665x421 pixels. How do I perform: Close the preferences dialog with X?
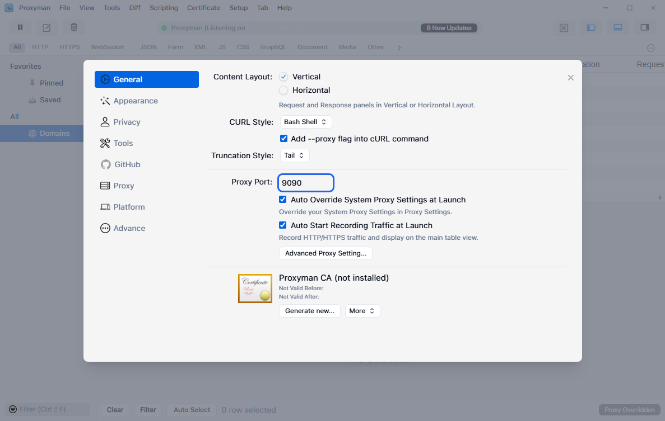pyautogui.click(x=570, y=77)
